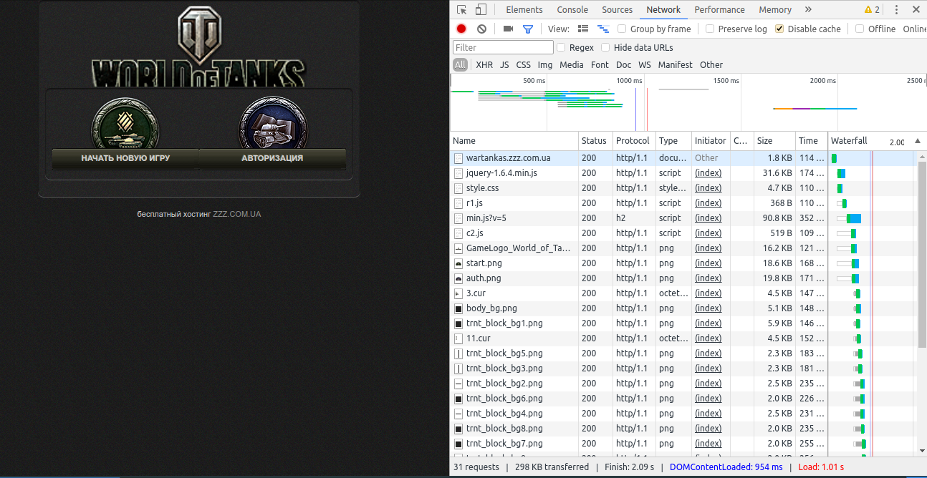Sort by the Status column header
The height and width of the screenshot is (478, 927).
click(x=595, y=141)
